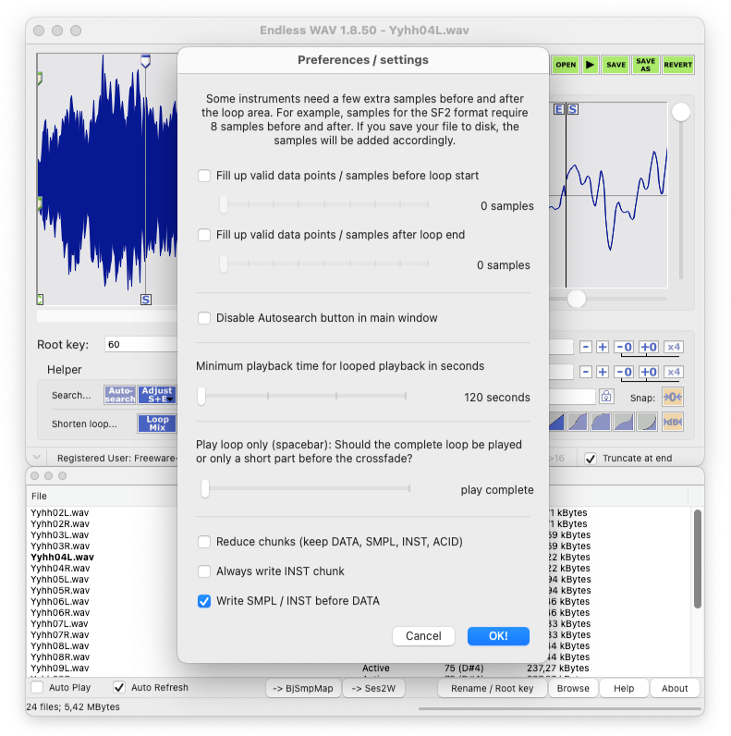Click Cancel in Preferences dialog
Viewport: 731px width, 736px height.
click(423, 636)
